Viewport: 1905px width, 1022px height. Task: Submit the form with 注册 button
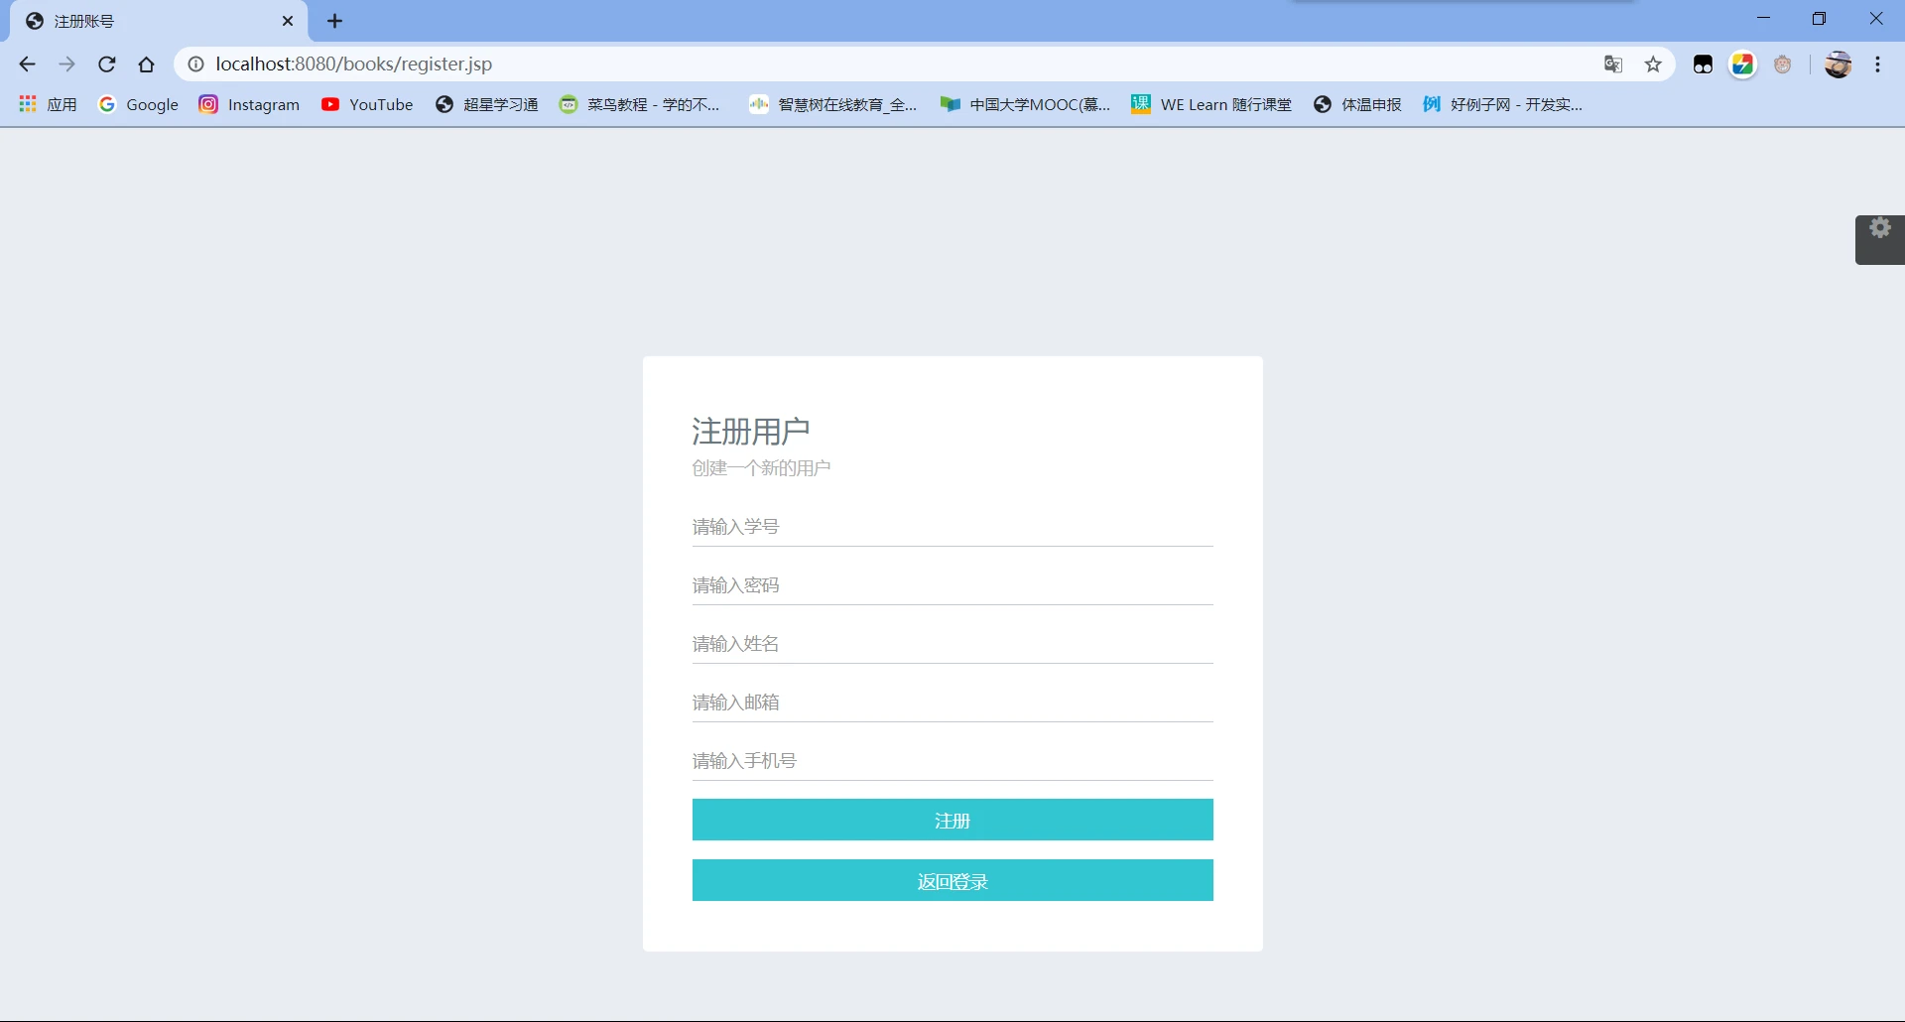coord(952,820)
